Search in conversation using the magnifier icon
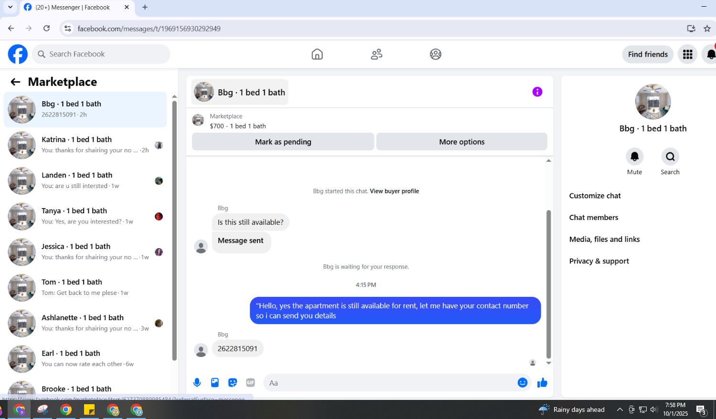This screenshot has width=716, height=419. 670,157
